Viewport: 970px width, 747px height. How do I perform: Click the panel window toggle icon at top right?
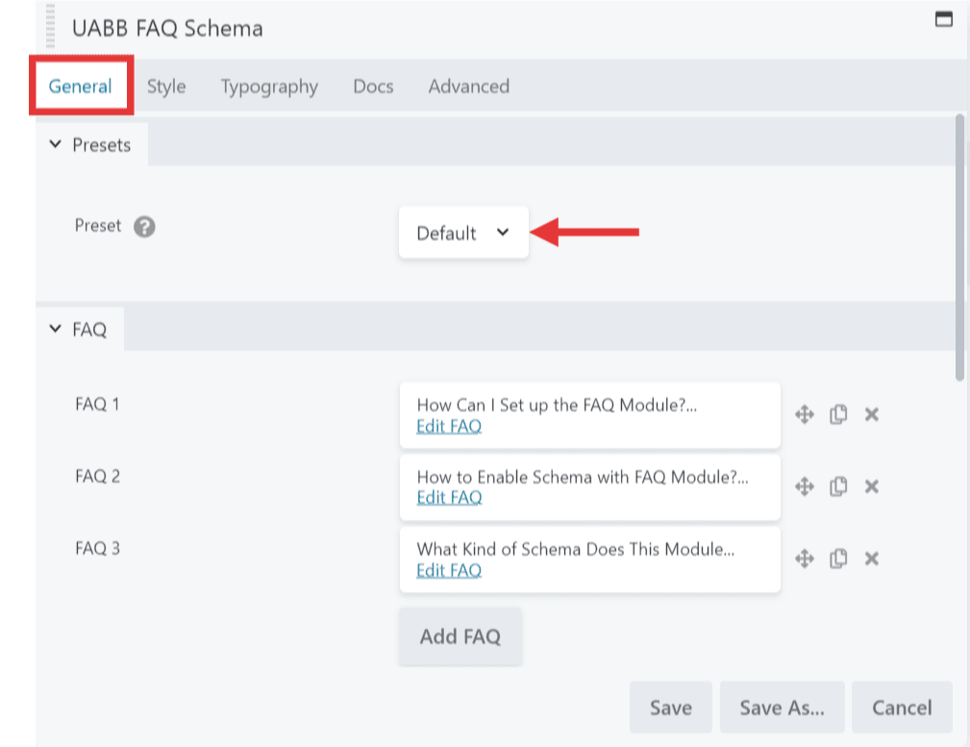click(x=944, y=19)
